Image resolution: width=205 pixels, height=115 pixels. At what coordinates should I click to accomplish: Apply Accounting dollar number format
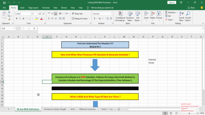[x=94, y=19]
